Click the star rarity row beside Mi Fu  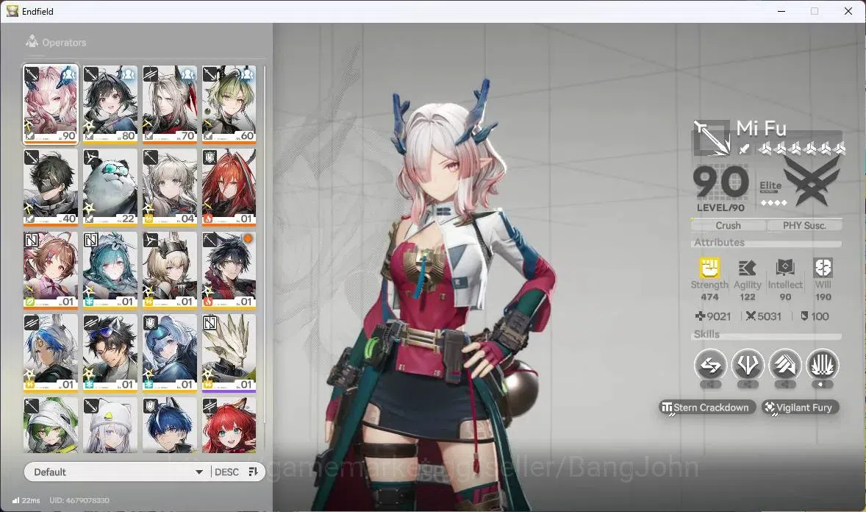(x=801, y=148)
